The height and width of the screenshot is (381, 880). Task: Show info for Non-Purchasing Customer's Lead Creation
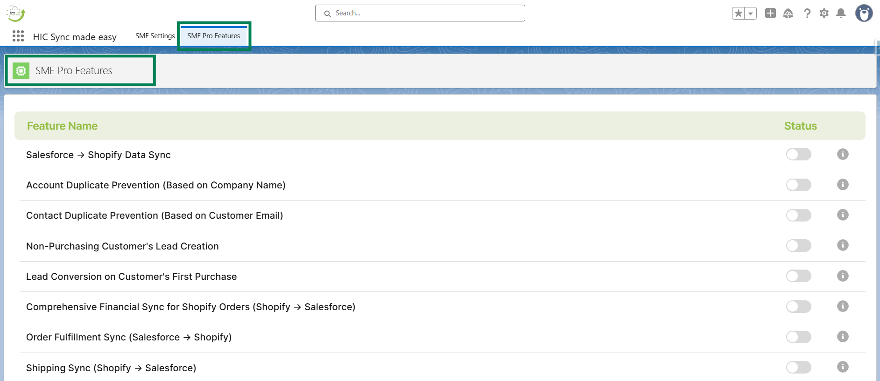(x=843, y=245)
